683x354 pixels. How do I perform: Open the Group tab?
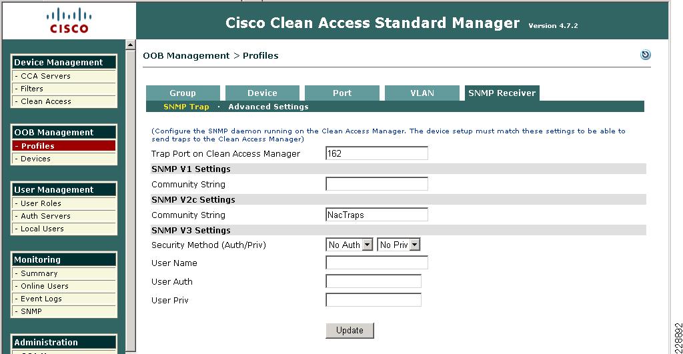183,93
